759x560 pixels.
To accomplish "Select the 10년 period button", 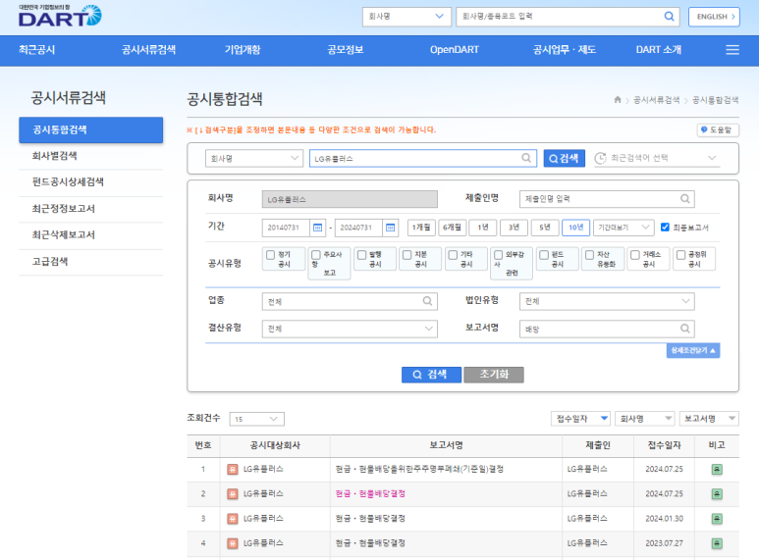I will coord(575,228).
